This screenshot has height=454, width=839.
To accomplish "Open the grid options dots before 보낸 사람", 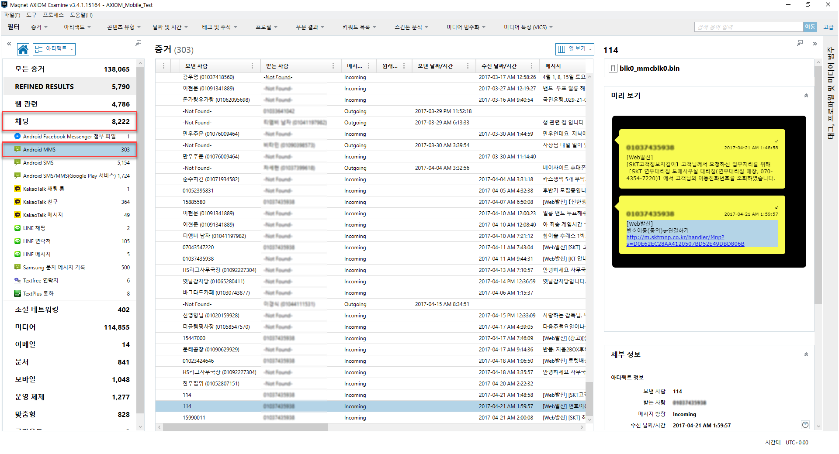I will [x=163, y=66].
